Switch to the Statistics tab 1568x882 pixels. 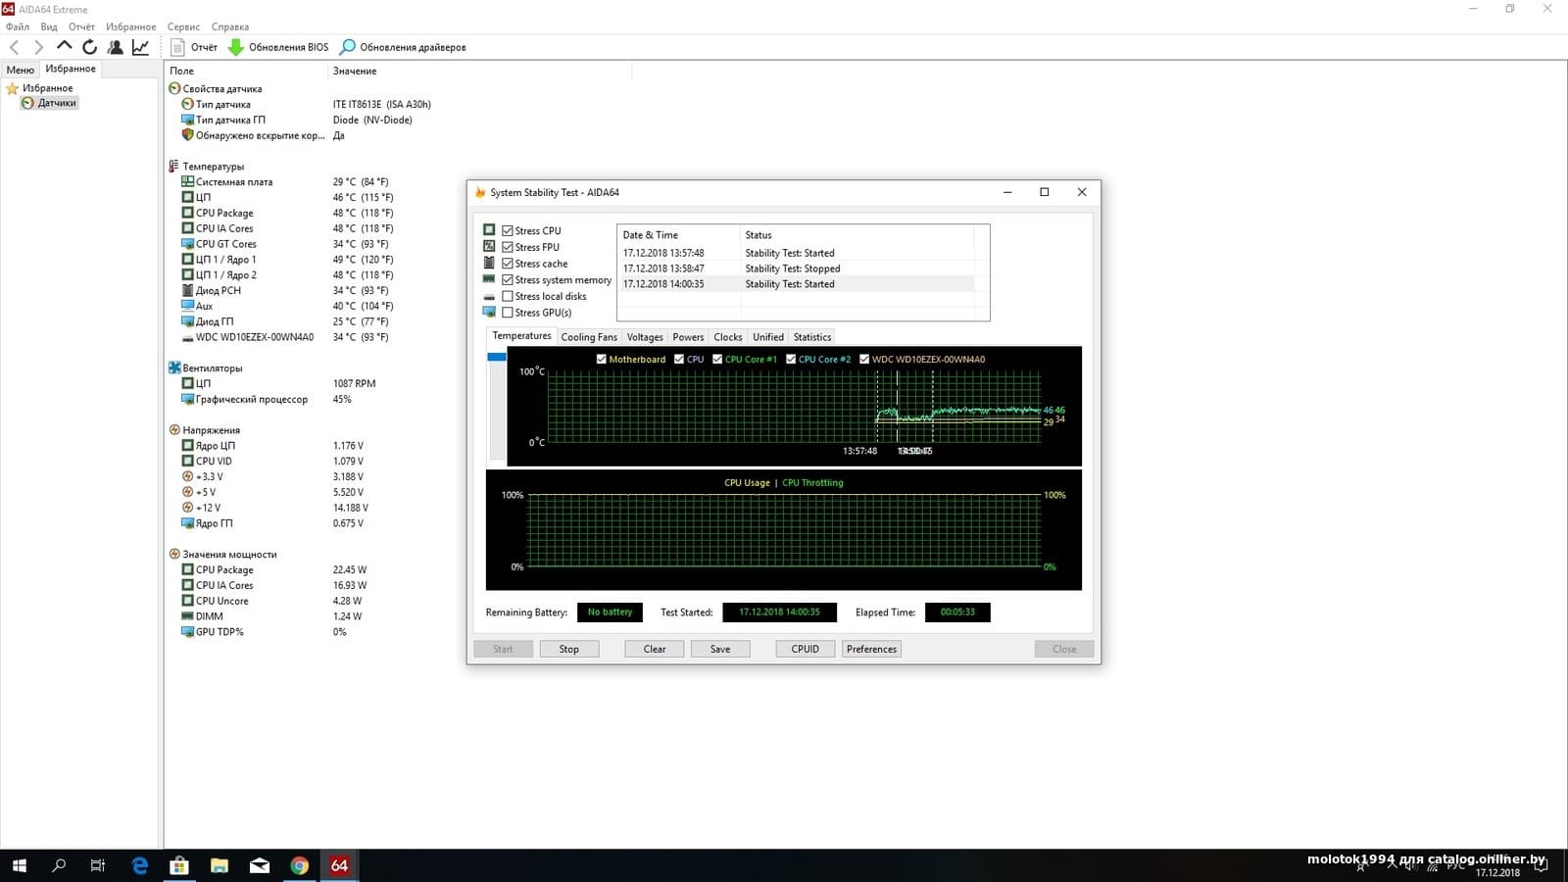click(x=812, y=337)
